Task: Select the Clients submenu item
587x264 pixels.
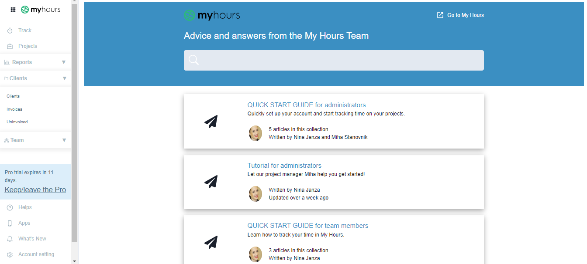Action: click(x=13, y=96)
